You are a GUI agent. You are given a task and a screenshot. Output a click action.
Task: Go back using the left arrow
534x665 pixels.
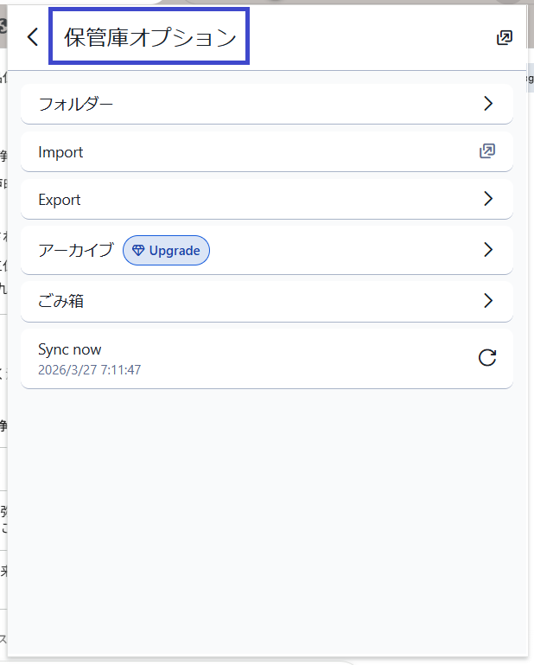(33, 37)
